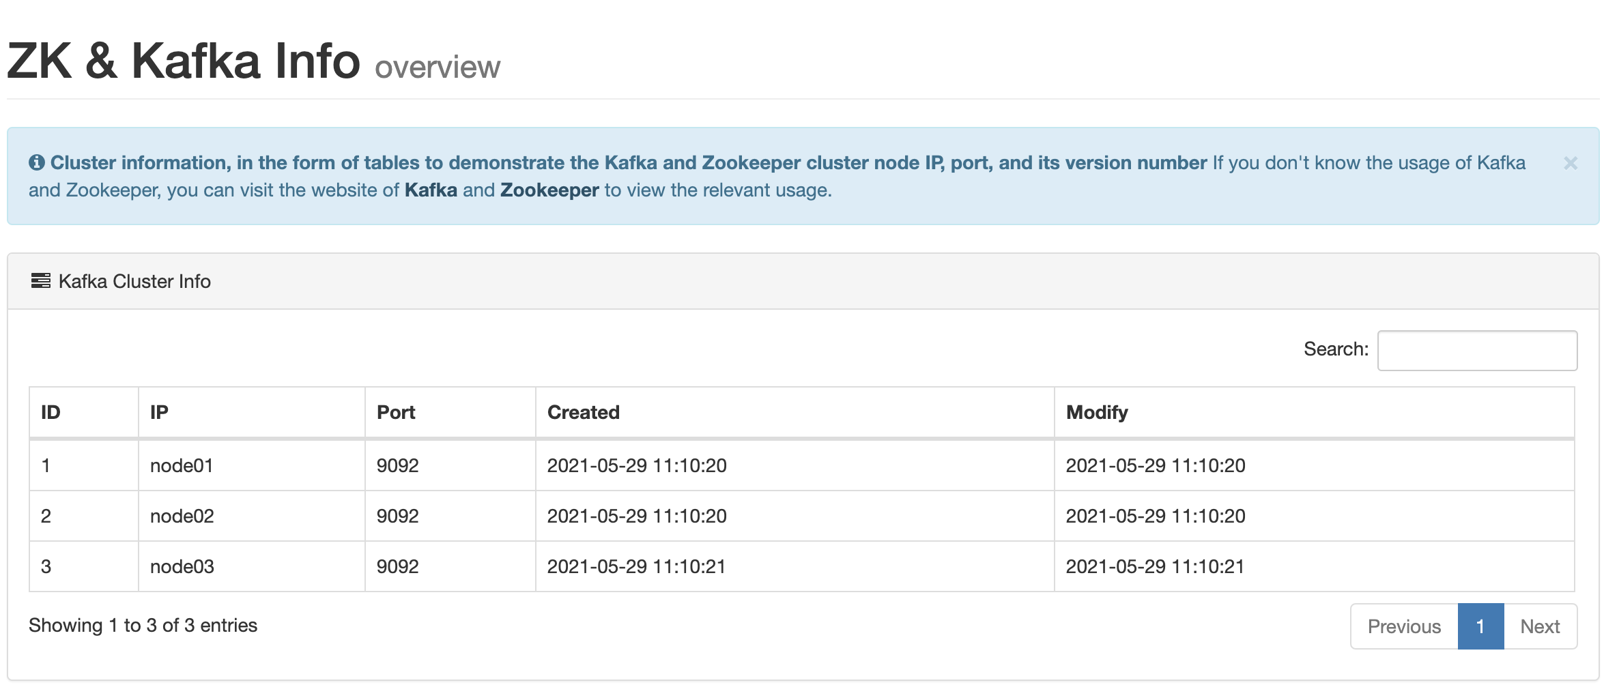Click the ZK & Kafka Info title

click(183, 61)
